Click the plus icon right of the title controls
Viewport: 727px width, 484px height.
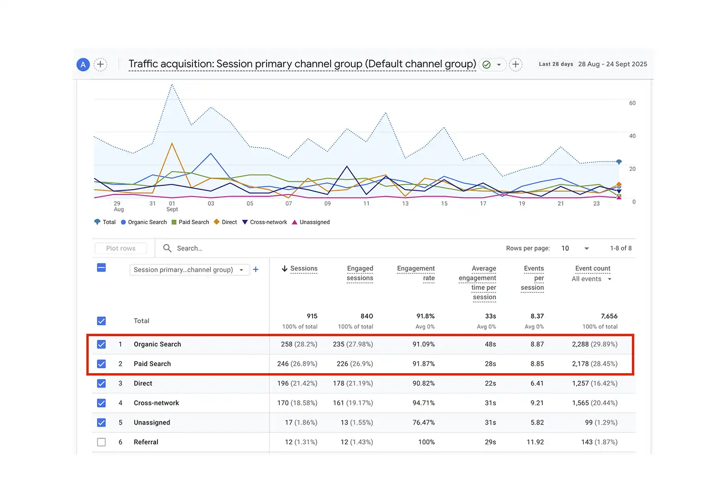coord(516,64)
